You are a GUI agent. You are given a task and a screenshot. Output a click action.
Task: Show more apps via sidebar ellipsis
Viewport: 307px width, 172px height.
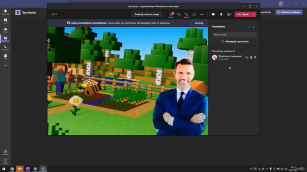click(5, 66)
